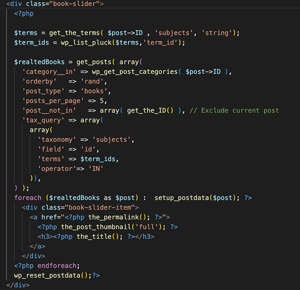Click the 'post_type' array key
Screen dimensions: 300x290
click(x=43, y=91)
